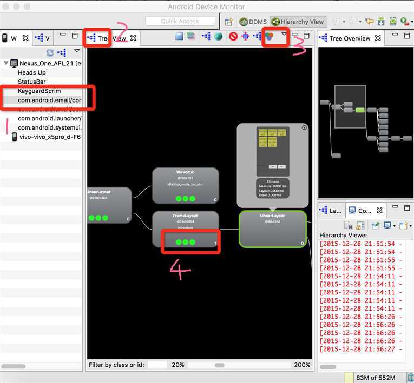Click the load hierarchy icon in Windows panel
Viewport: 414px width, 383px height.
62,53
